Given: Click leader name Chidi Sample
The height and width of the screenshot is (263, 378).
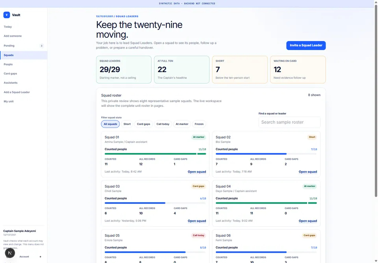Looking at the screenshot, I should (113, 191).
